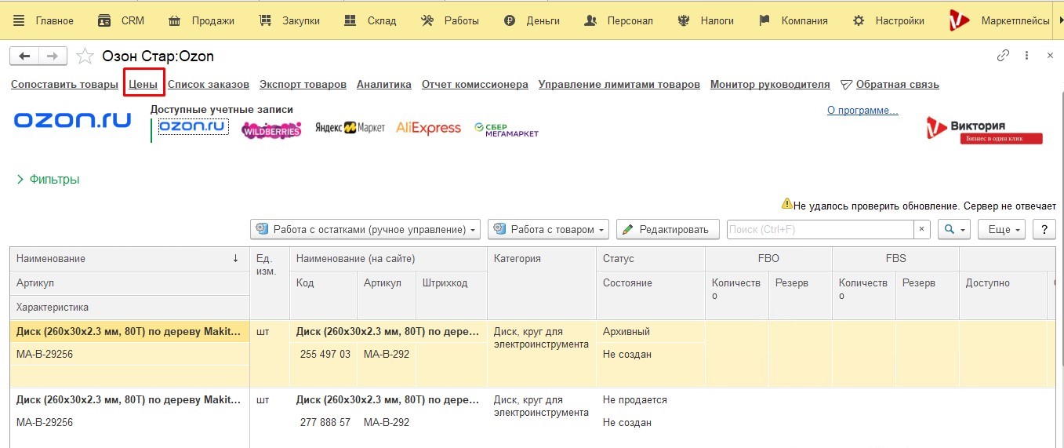This screenshot has height=448, width=1064.
Task: Select the AliExpress account logo
Action: pyautogui.click(x=428, y=128)
